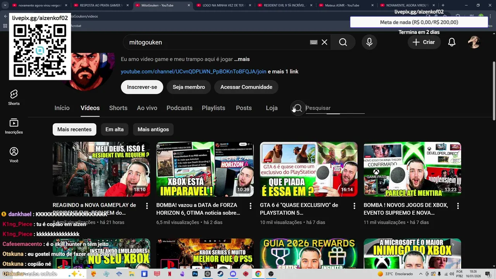Open the Resident Evil Requiem thumbnail
This screenshot has width=496, height=279.
coord(102,169)
